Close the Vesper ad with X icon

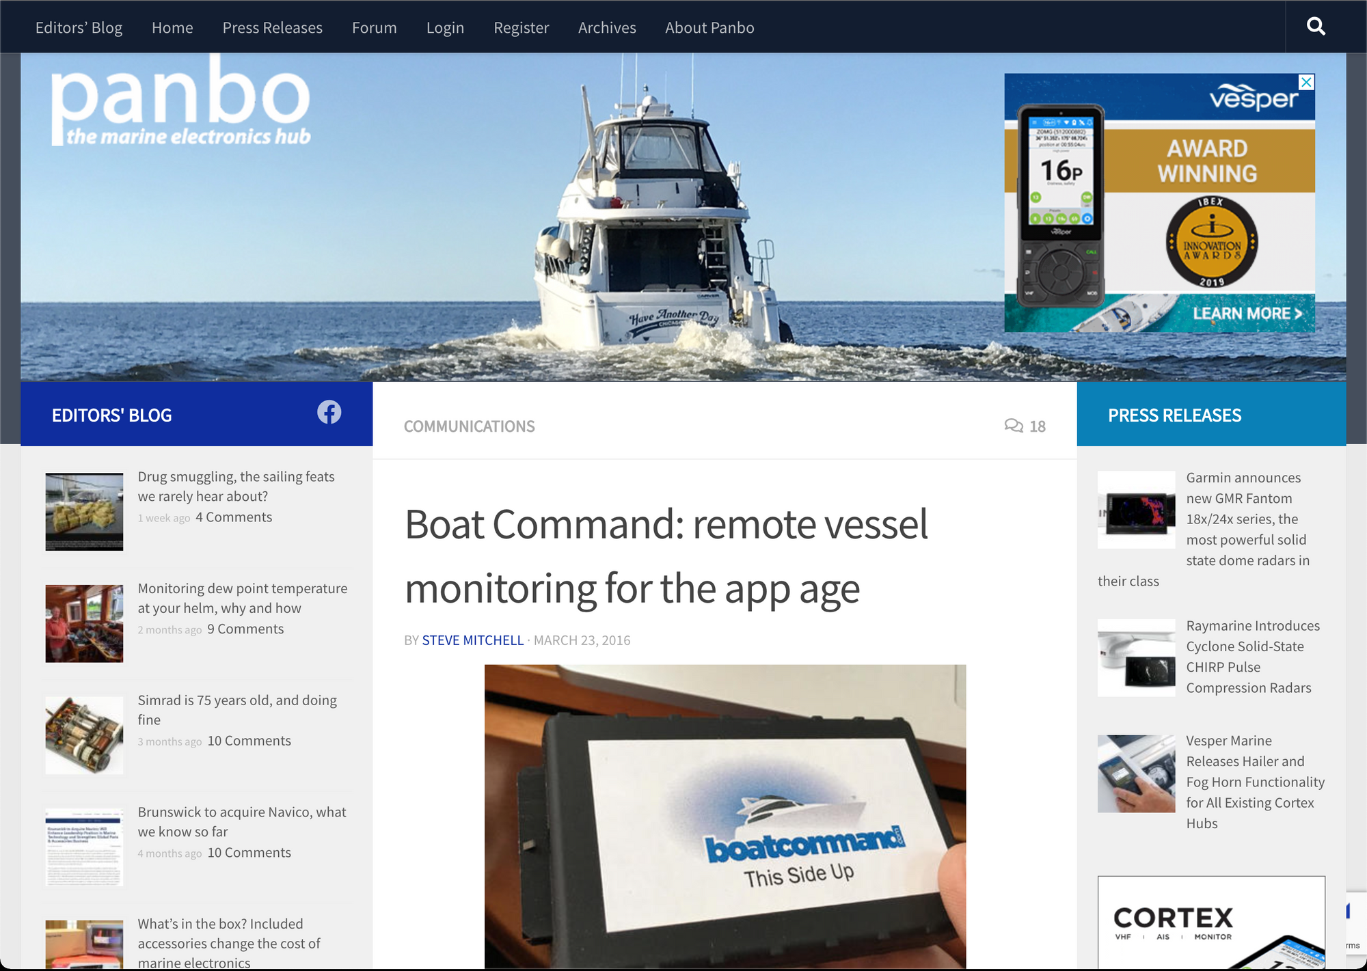[1306, 82]
